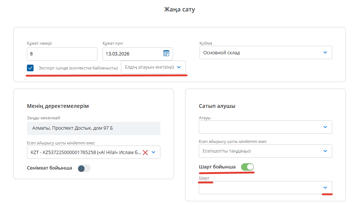Click inside the empty buyer Атауы box
Image resolution: width=354 pixels, height=205 pixels.
click(258, 127)
